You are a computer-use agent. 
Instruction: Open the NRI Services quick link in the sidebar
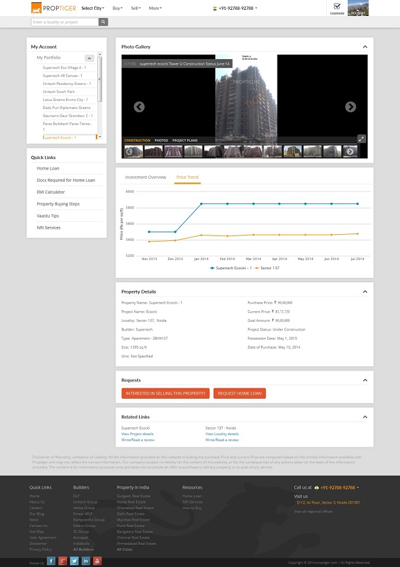tap(49, 228)
